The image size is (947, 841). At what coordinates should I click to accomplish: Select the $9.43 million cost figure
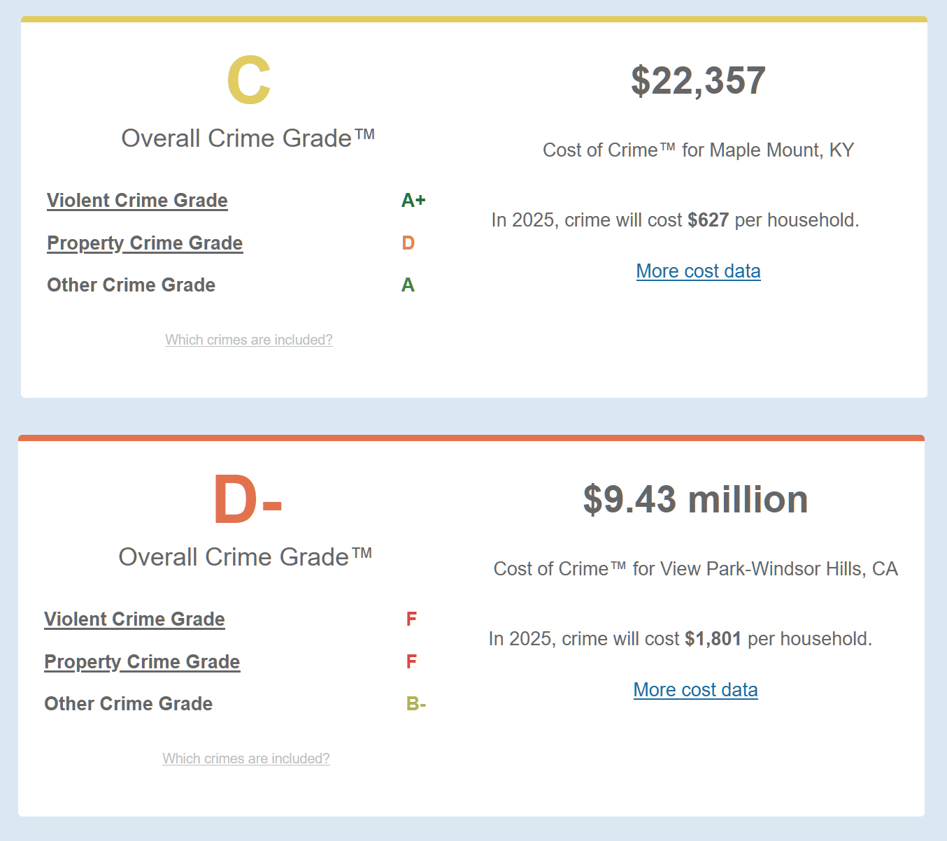pyautogui.click(x=695, y=499)
